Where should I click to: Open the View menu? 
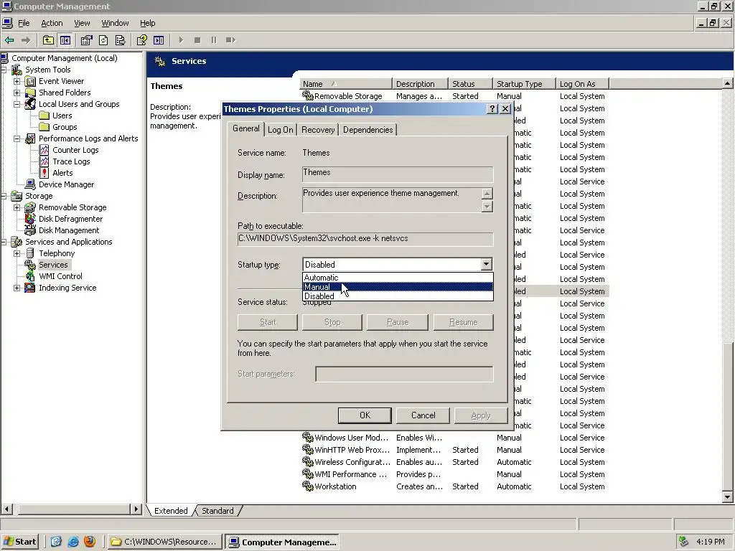coord(82,23)
